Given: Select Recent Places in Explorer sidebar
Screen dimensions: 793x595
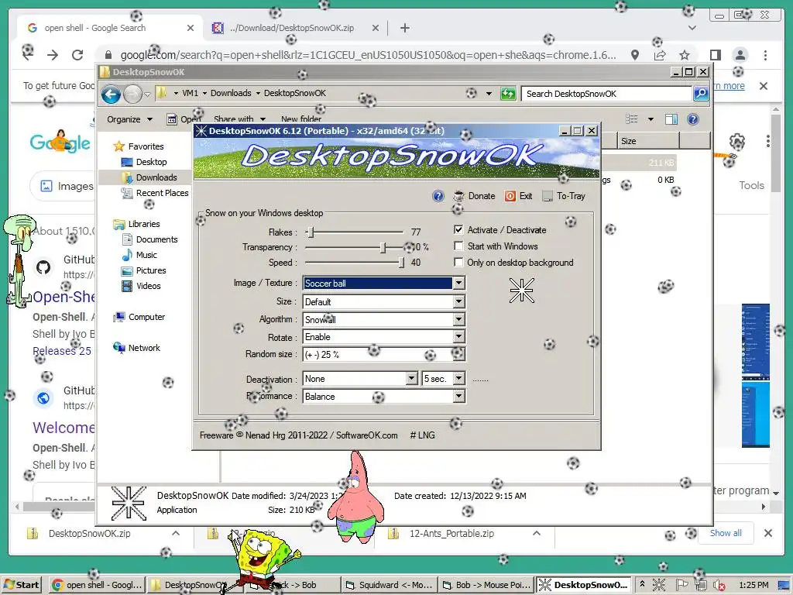Looking at the screenshot, I should (x=162, y=193).
